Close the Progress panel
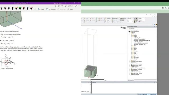 156,82
